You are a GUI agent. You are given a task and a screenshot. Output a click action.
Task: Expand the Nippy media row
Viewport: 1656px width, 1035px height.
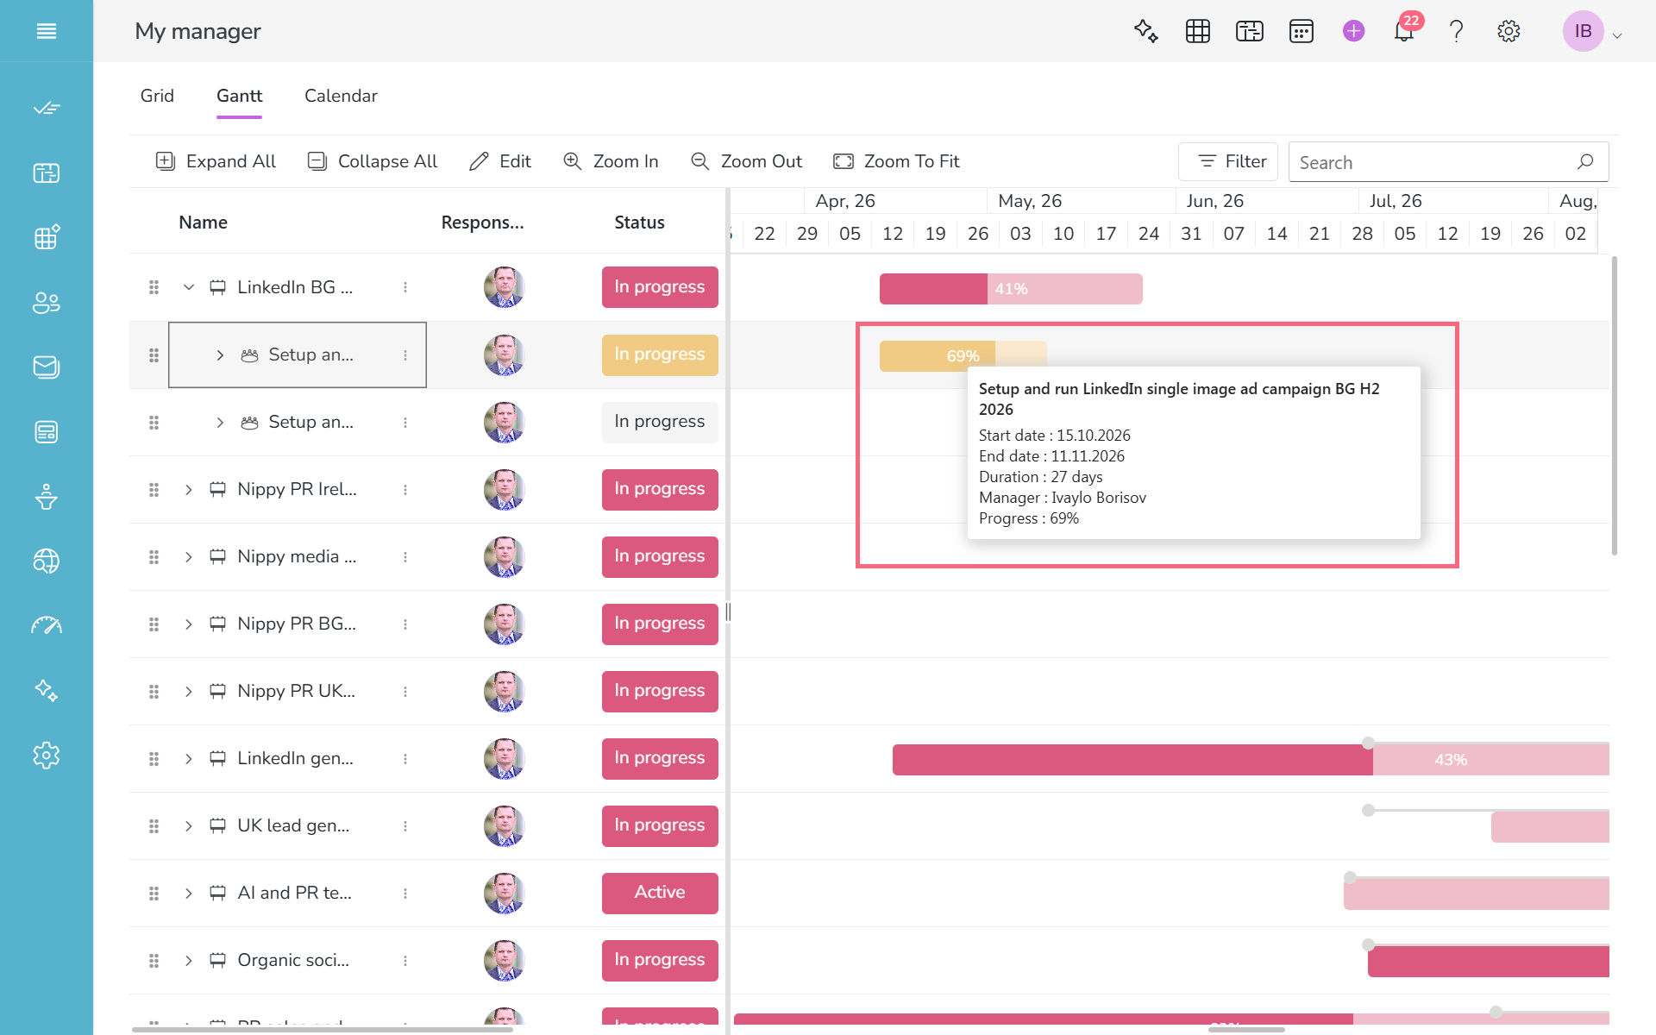pyautogui.click(x=189, y=556)
